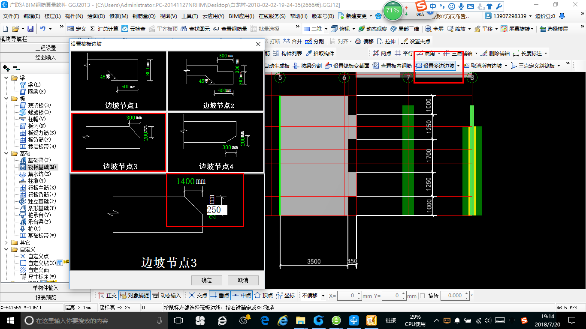586x329 pixels.
Task: Toggle 交点 intersection snap
Action: [198, 295]
